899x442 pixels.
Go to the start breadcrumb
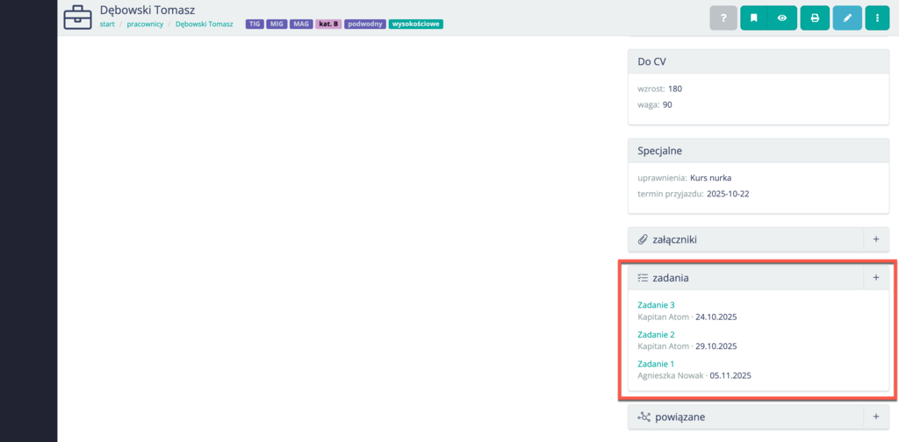click(107, 25)
